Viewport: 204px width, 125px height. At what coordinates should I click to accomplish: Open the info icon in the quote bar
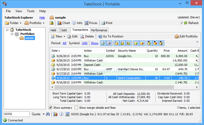coord(61,114)
